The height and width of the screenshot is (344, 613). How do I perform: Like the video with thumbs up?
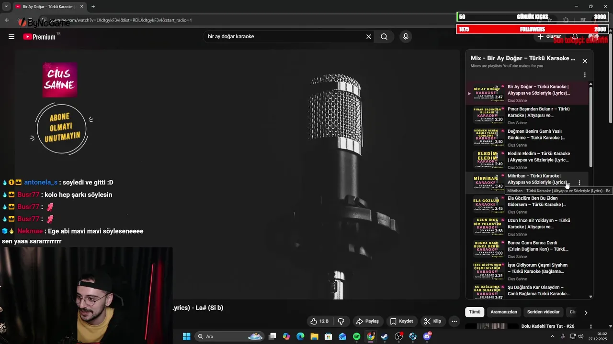coord(319,321)
